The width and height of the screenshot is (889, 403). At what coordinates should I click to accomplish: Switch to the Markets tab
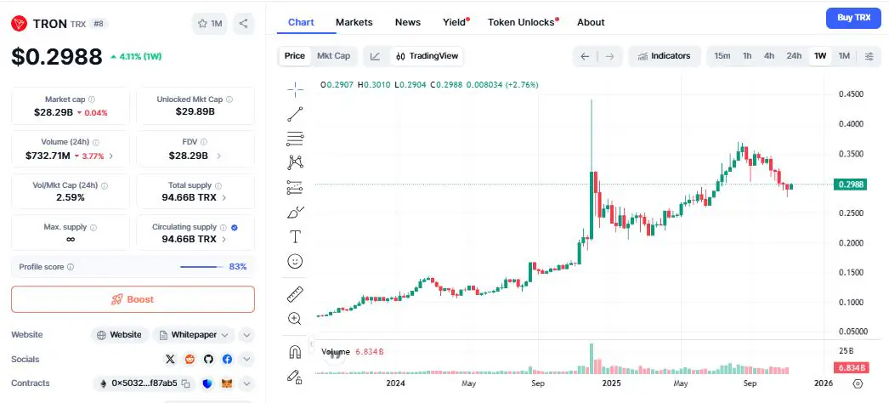(354, 22)
